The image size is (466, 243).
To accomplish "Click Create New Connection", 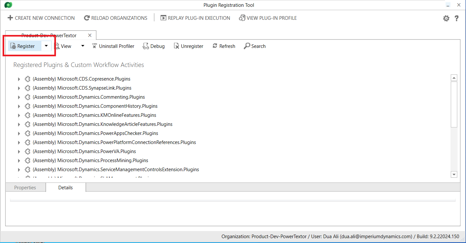I will (x=41, y=18).
